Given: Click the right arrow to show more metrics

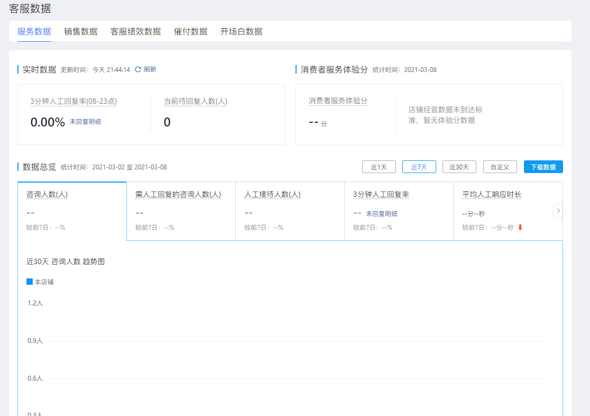Looking at the screenshot, I should (558, 211).
